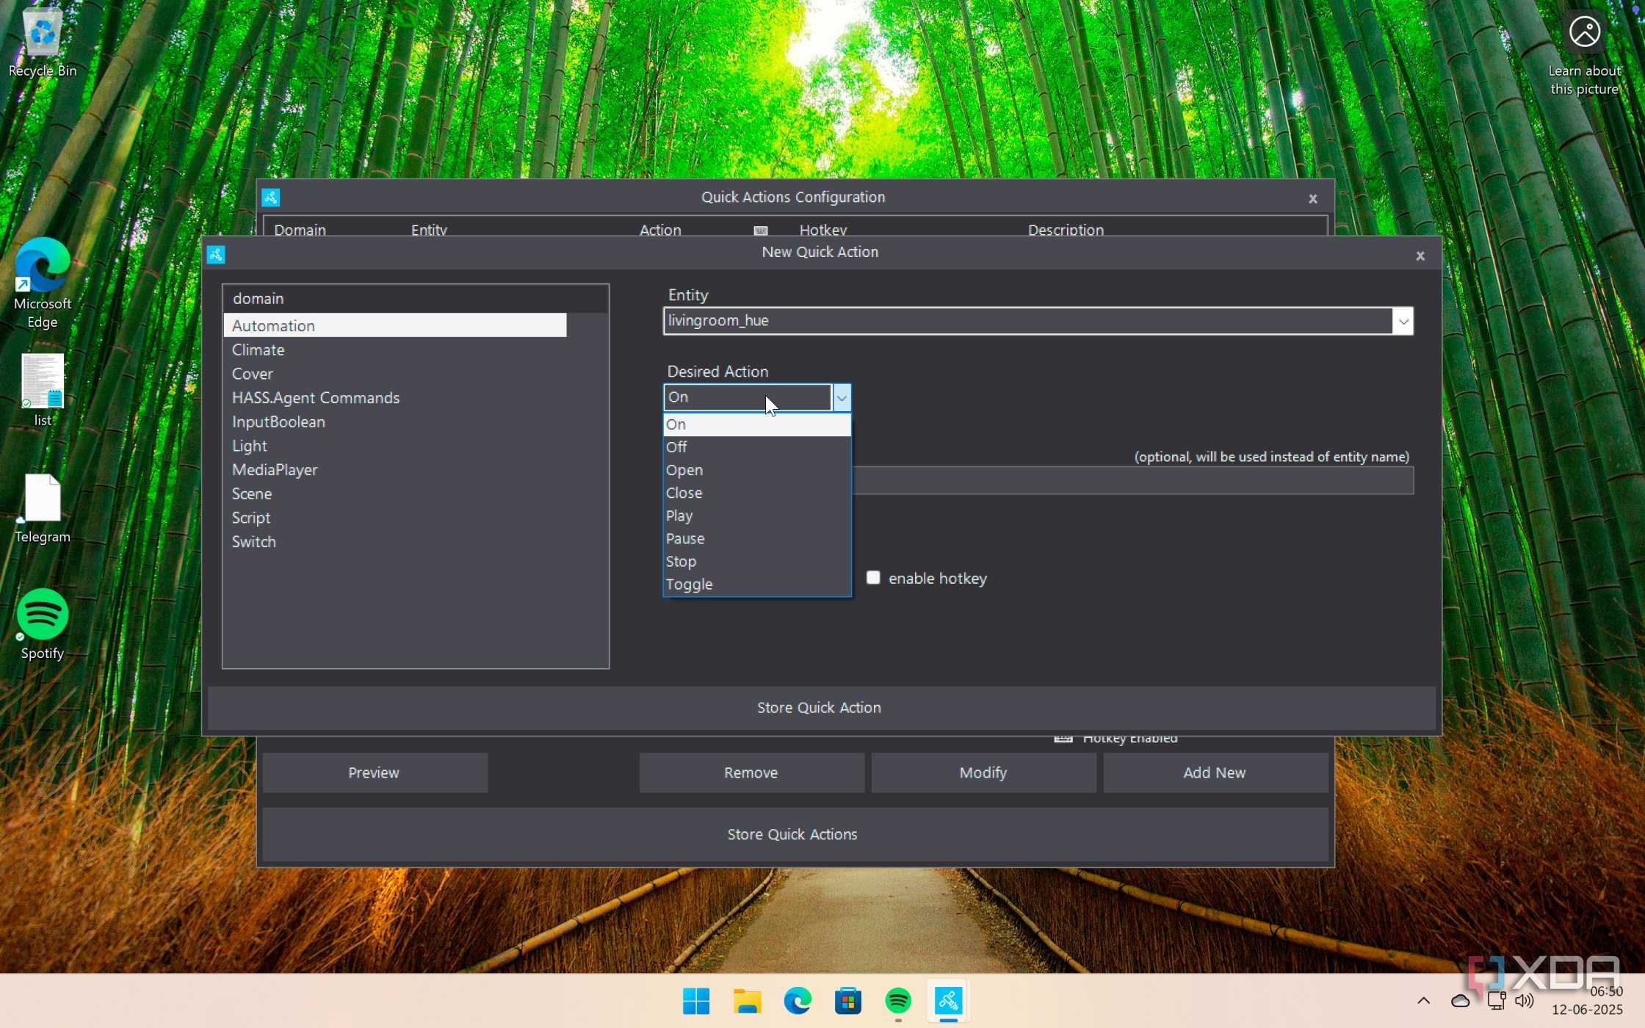This screenshot has height=1028, width=1645.
Task: Choose Open in the action list
Action: click(x=756, y=470)
